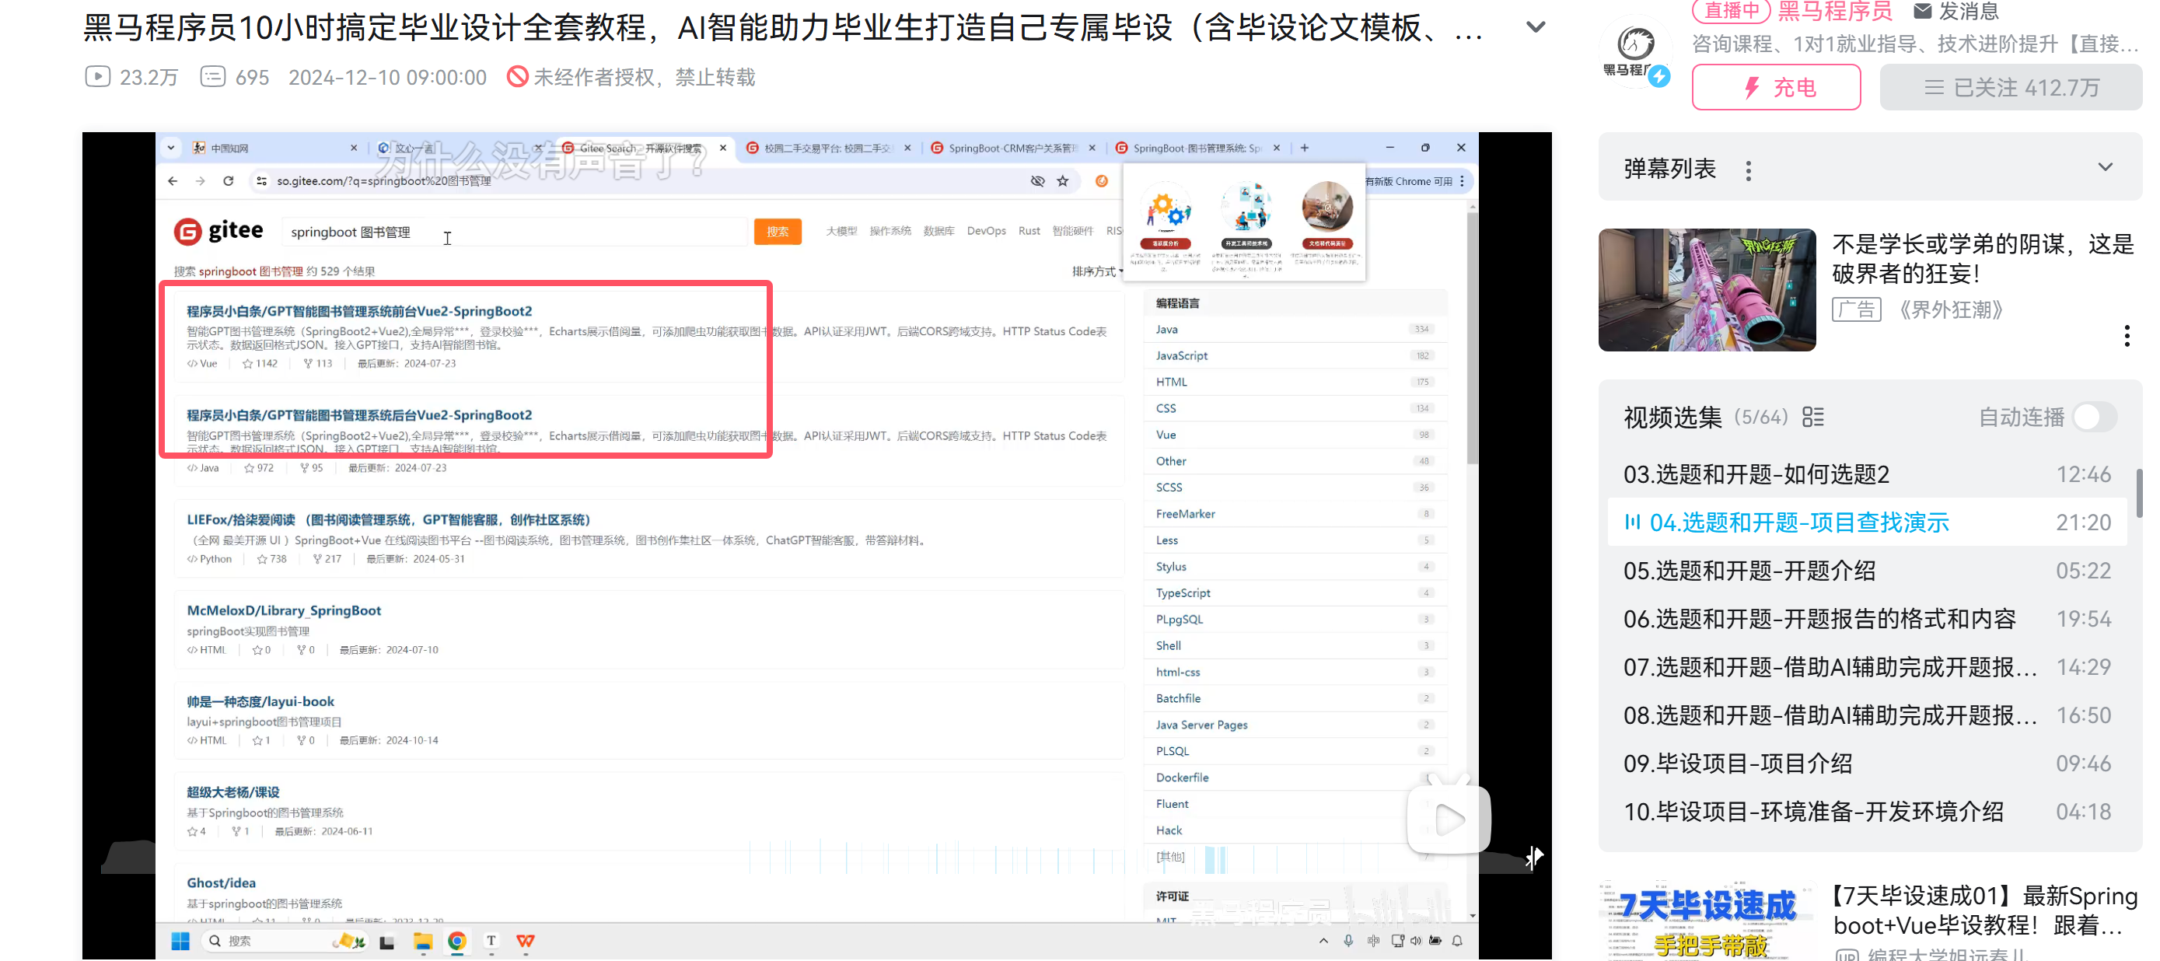Open the 7天毕设速成 recommended video thumbnail

(x=1707, y=921)
